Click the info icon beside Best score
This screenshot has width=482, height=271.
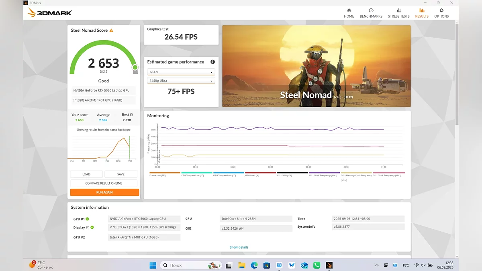pyautogui.click(x=131, y=114)
